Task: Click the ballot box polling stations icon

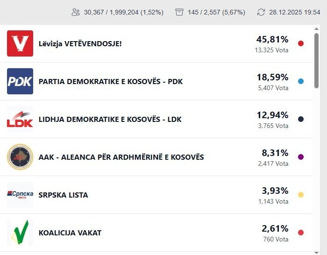Action: point(179,12)
